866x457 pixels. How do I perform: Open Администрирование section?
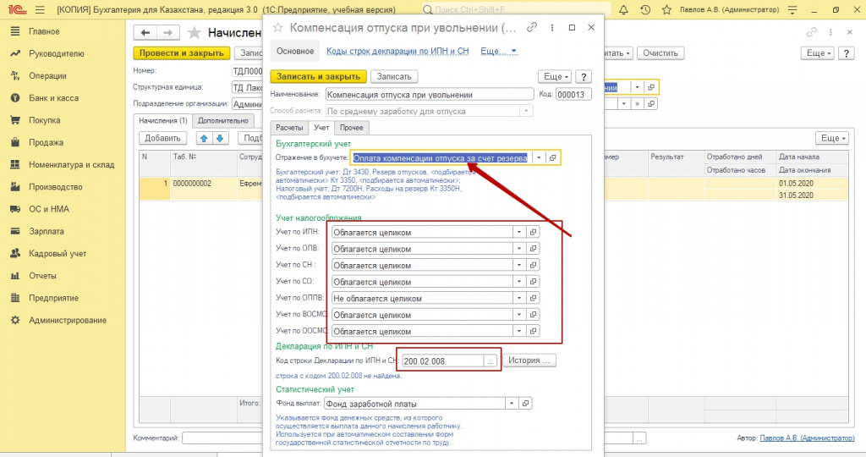pyautogui.click(x=68, y=320)
